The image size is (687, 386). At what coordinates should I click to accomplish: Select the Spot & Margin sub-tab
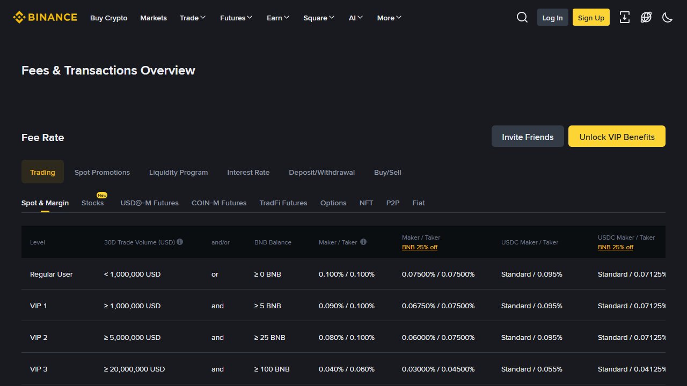[45, 203]
